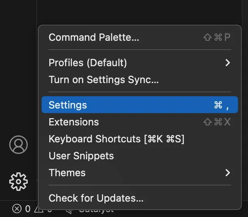Click the errors circle-x icon in status bar
The image size is (248, 217).
pos(17,209)
